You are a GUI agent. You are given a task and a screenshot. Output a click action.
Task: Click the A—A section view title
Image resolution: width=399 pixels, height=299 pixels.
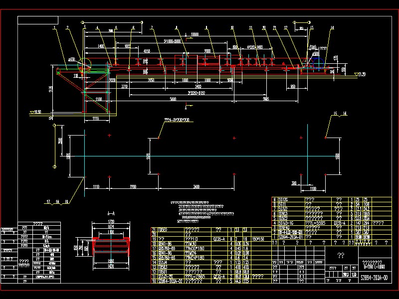click(111, 213)
